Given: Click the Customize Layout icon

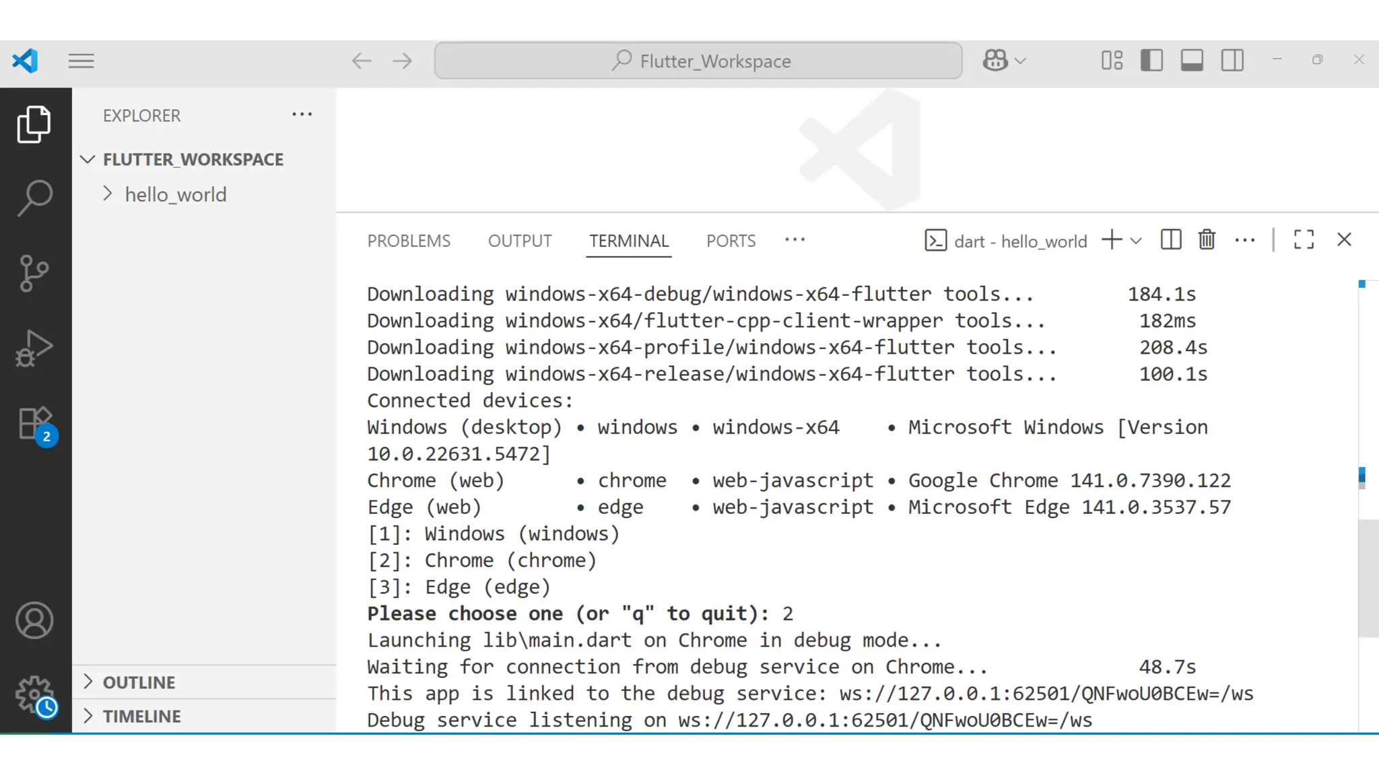Looking at the screenshot, I should [x=1112, y=61].
